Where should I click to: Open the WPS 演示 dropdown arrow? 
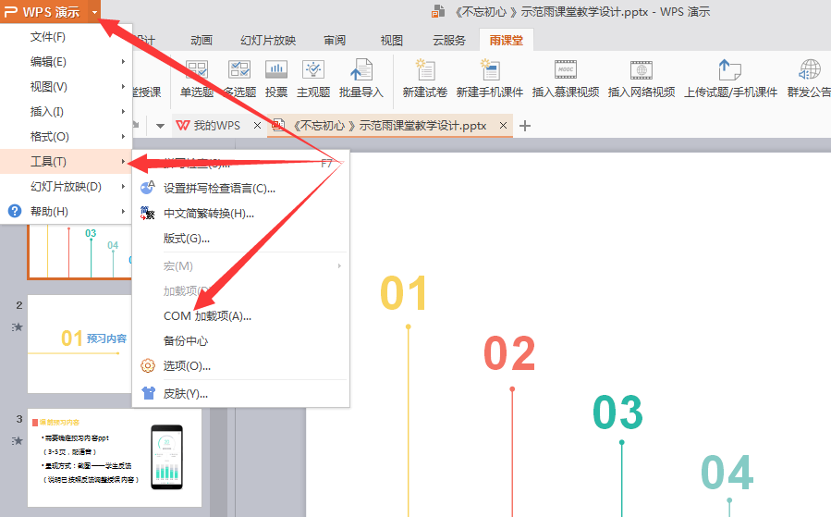point(93,12)
